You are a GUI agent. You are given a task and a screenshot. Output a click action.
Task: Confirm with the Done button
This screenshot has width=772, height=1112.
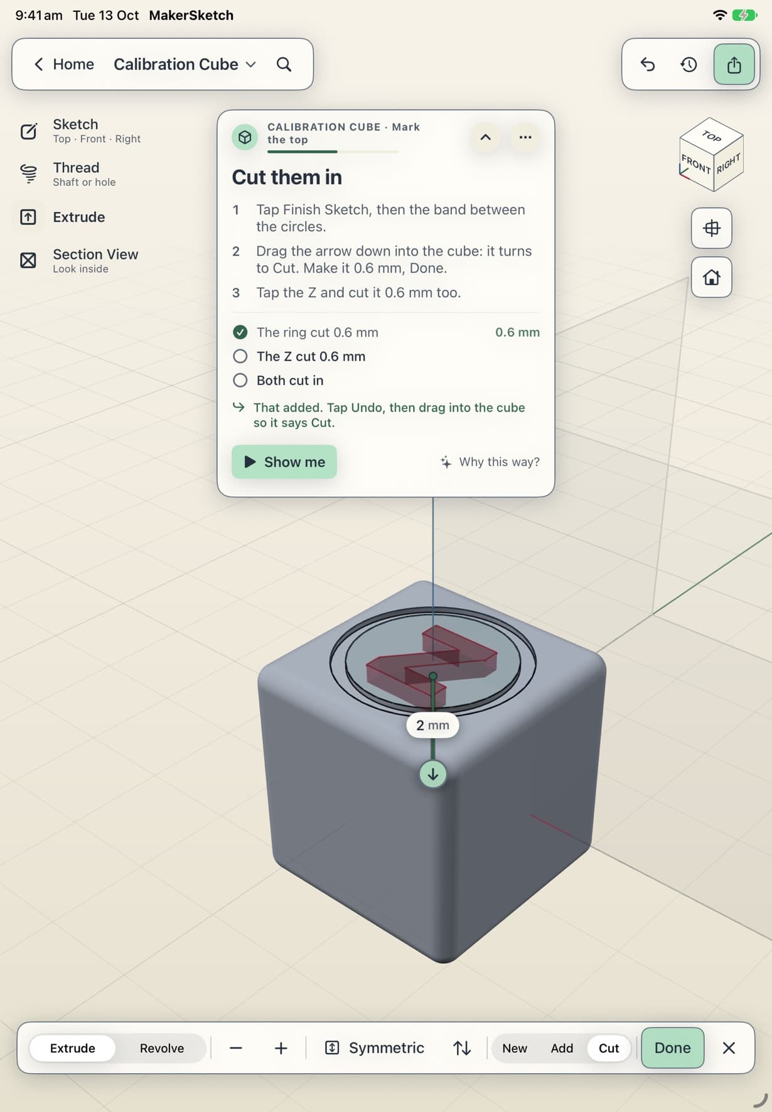(672, 1048)
